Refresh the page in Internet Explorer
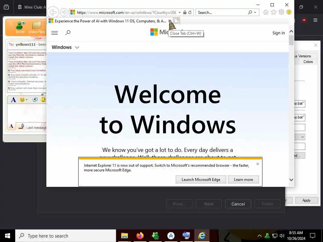Viewport: 323px width, 242px height. pos(190,12)
